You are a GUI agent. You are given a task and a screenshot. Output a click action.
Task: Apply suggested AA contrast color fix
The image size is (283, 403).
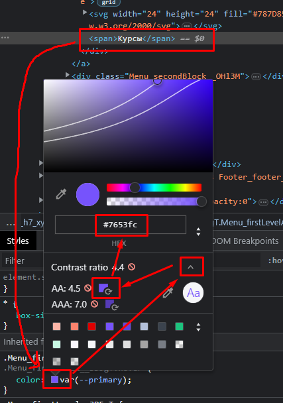click(x=105, y=288)
